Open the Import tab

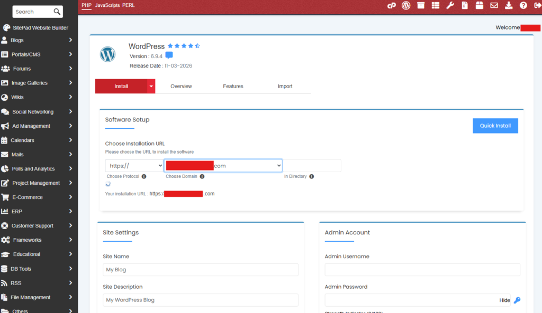point(285,86)
